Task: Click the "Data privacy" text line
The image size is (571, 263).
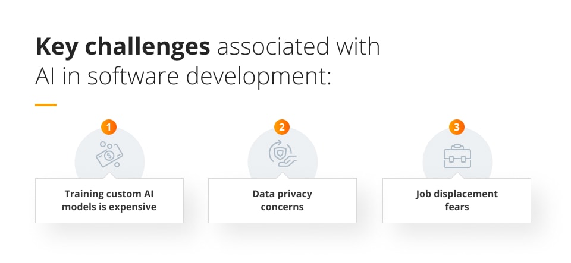Action: (282, 194)
